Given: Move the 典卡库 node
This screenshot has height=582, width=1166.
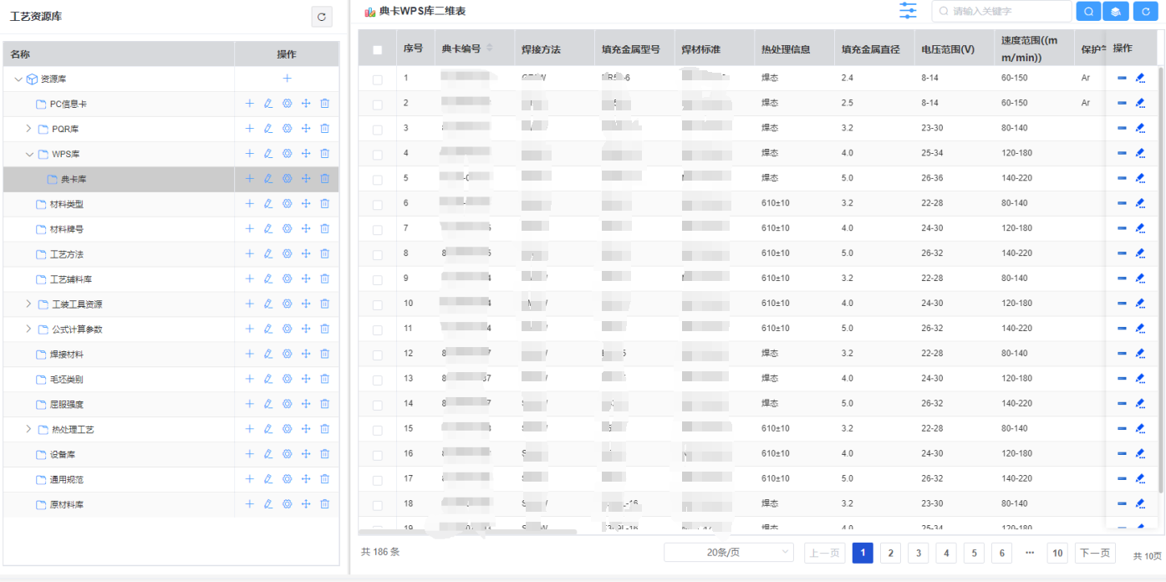Looking at the screenshot, I should pyautogui.click(x=306, y=179).
